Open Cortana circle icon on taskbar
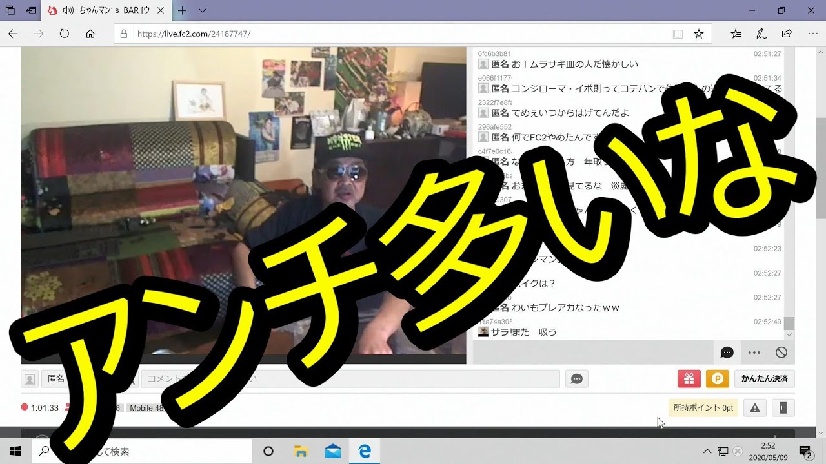This screenshot has height=464, width=826. pyautogui.click(x=268, y=451)
